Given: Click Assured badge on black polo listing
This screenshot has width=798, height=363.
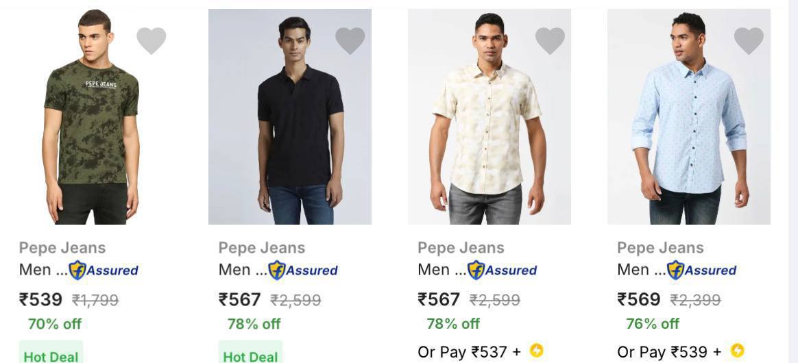Looking at the screenshot, I should point(303,270).
